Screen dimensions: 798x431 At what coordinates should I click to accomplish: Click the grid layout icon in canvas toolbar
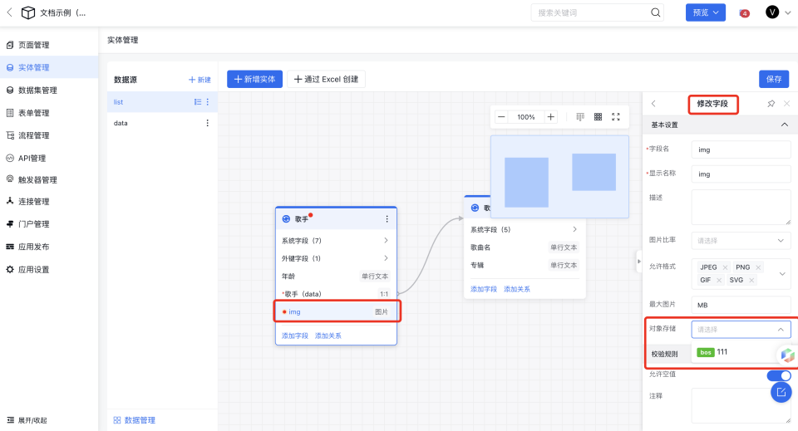click(x=598, y=117)
